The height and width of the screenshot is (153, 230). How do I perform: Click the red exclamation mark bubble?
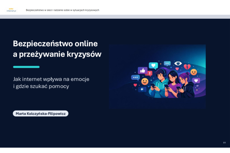click(150, 73)
